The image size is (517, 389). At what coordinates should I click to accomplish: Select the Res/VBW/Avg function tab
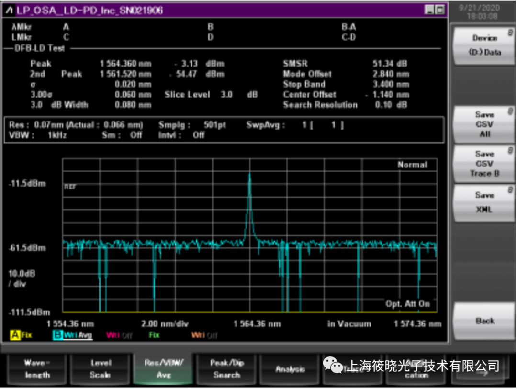pyautogui.click(x=164, y=369)
